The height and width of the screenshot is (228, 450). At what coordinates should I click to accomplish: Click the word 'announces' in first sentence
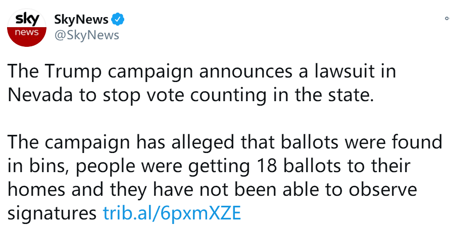(245, 72)
